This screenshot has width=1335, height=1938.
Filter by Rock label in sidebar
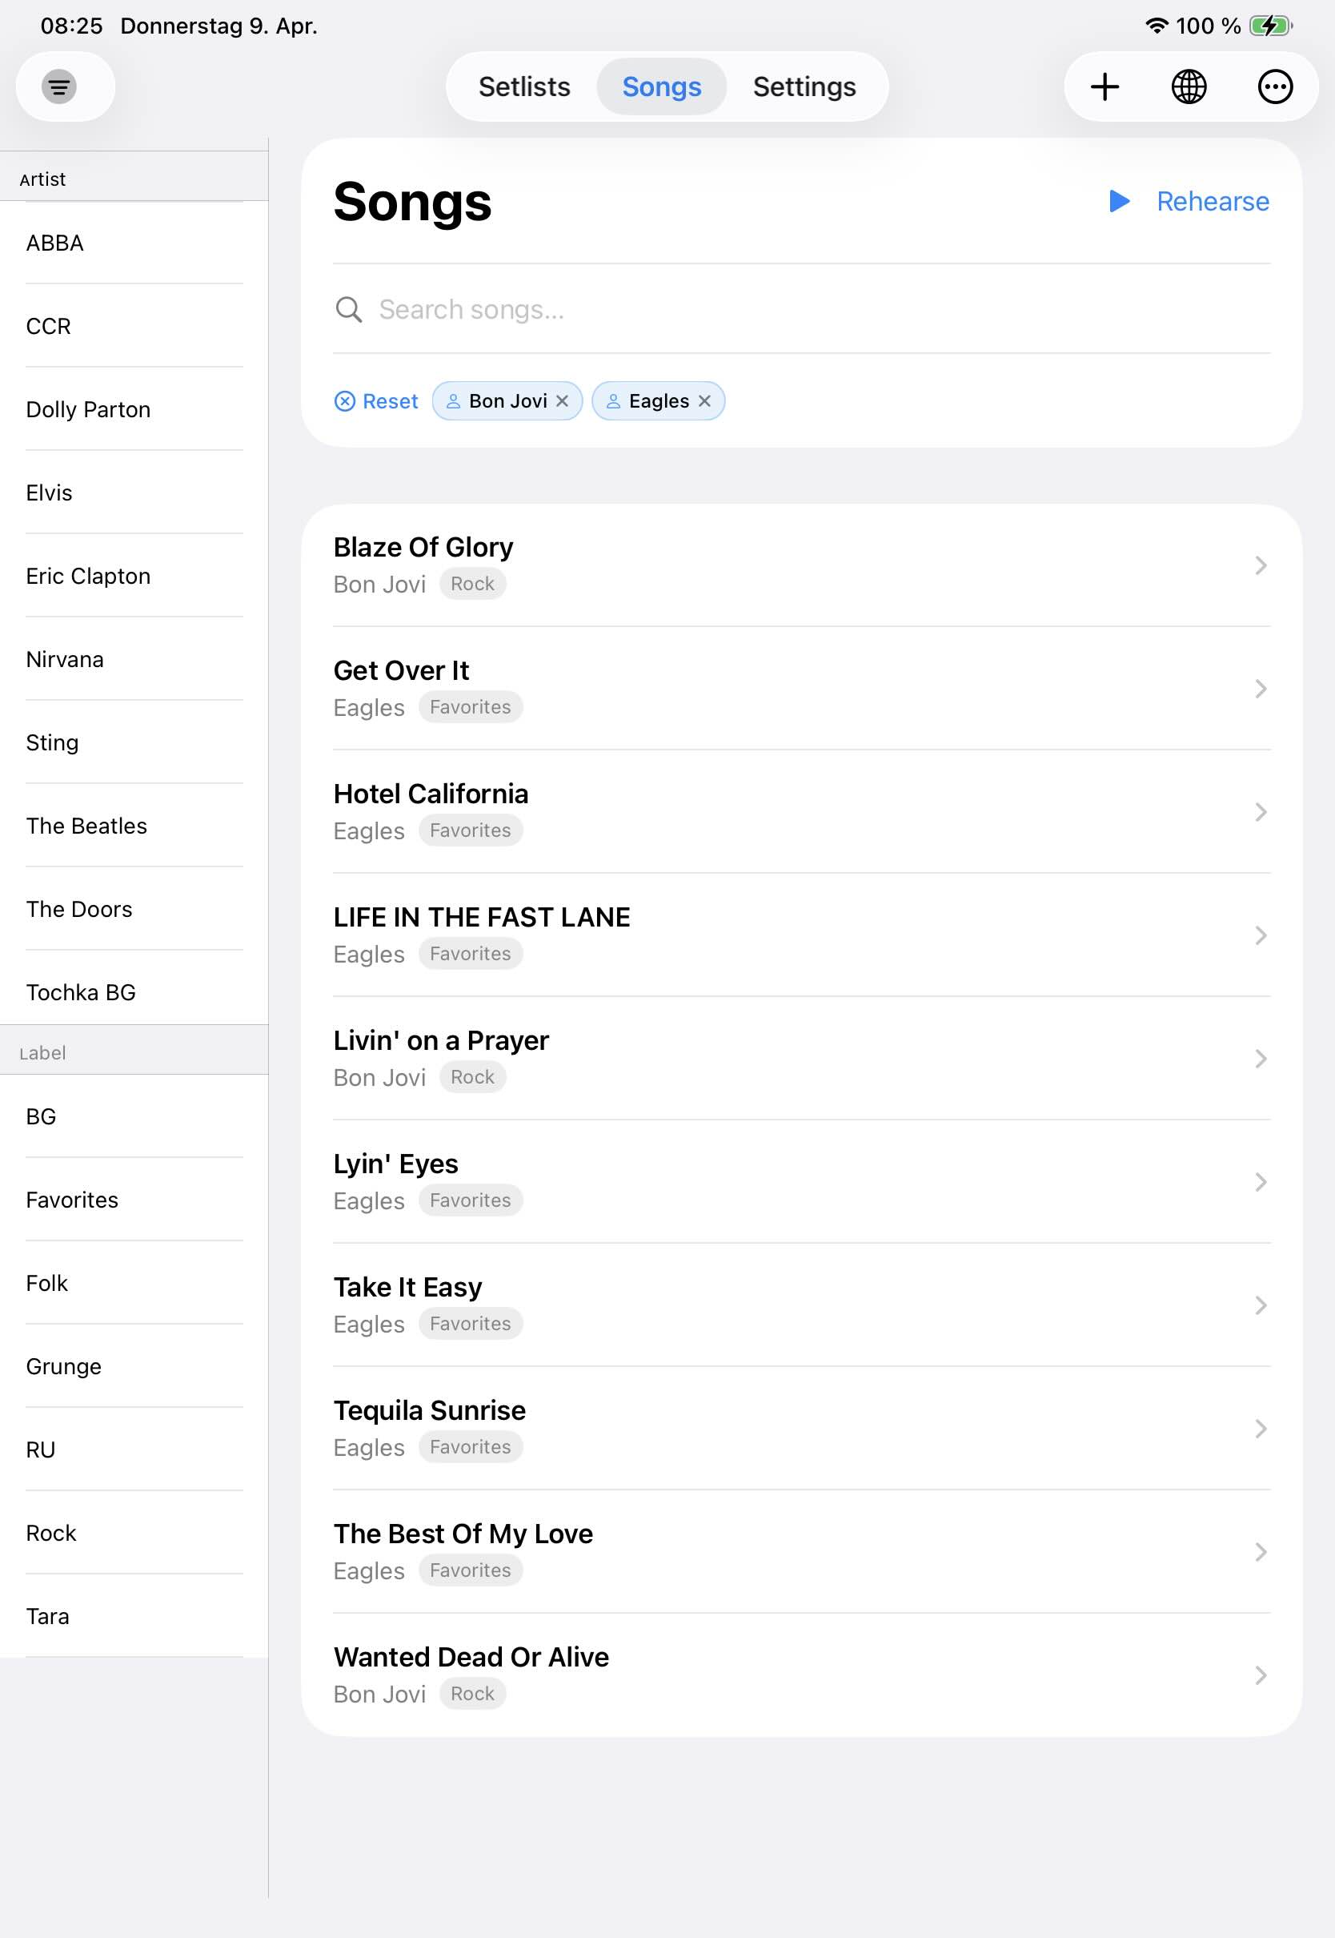134,1532
